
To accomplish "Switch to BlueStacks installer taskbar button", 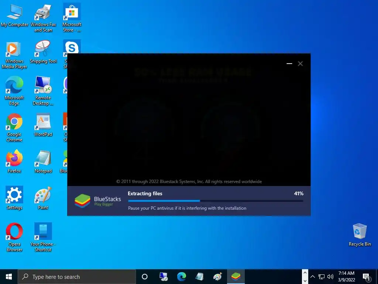I will click(236, 277).
